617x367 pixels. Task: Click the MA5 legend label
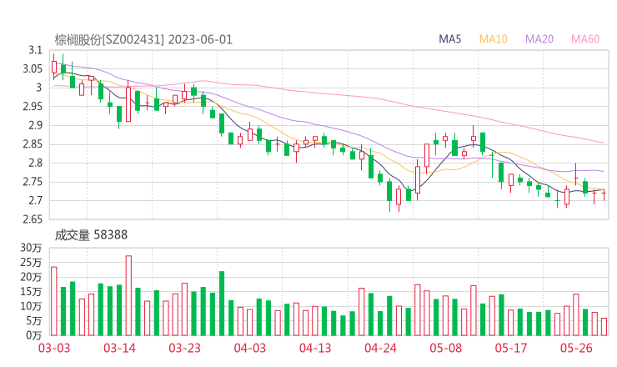449,39
